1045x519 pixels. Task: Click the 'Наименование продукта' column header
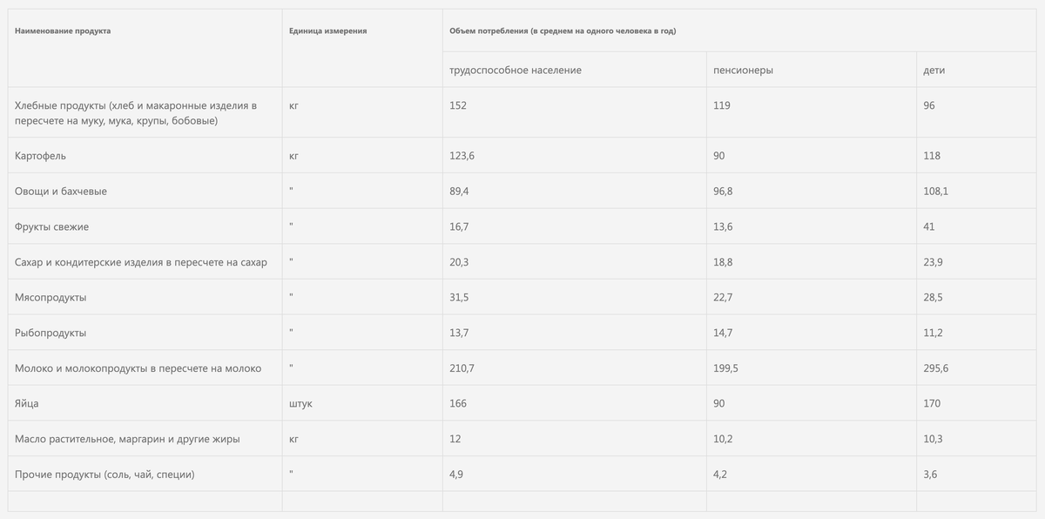63,31
